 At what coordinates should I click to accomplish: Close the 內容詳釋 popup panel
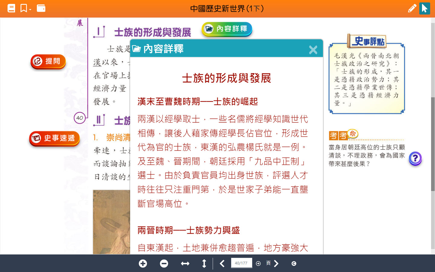(313, 50)
